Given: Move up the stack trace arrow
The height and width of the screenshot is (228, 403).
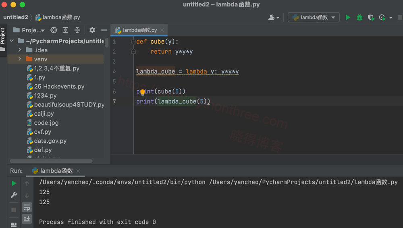Looking at the screenshot, I should tap(27, 184).
